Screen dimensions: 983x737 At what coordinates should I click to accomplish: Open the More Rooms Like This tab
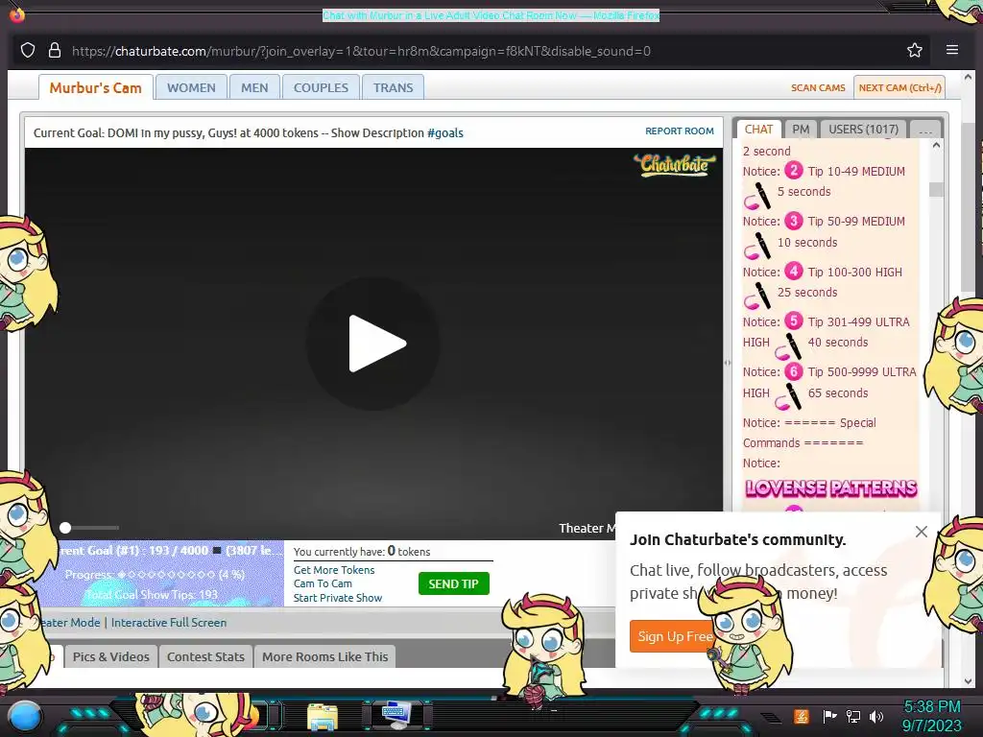324,656
